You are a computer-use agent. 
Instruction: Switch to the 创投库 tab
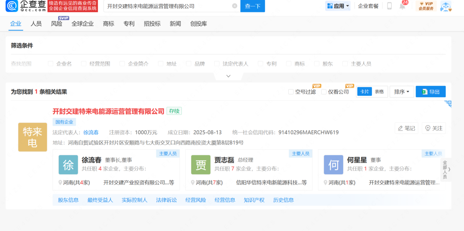pyautogui.click(x=198, y=24)
